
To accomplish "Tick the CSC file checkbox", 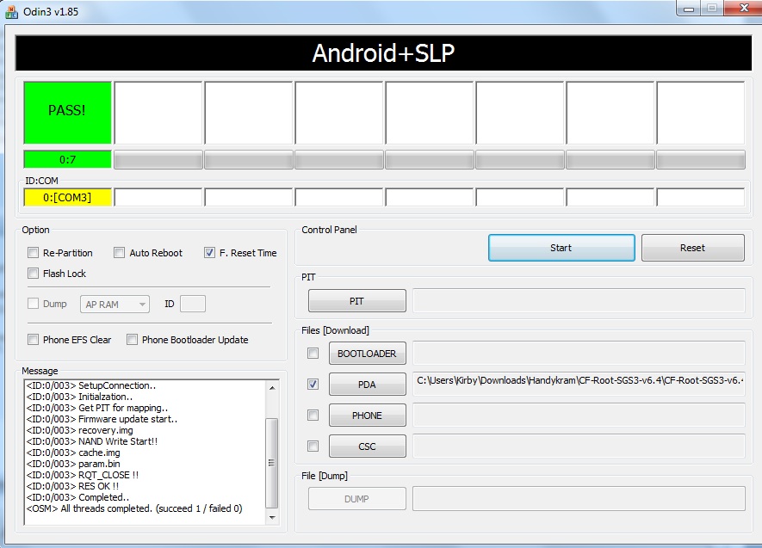I will [x=313, y=446].
